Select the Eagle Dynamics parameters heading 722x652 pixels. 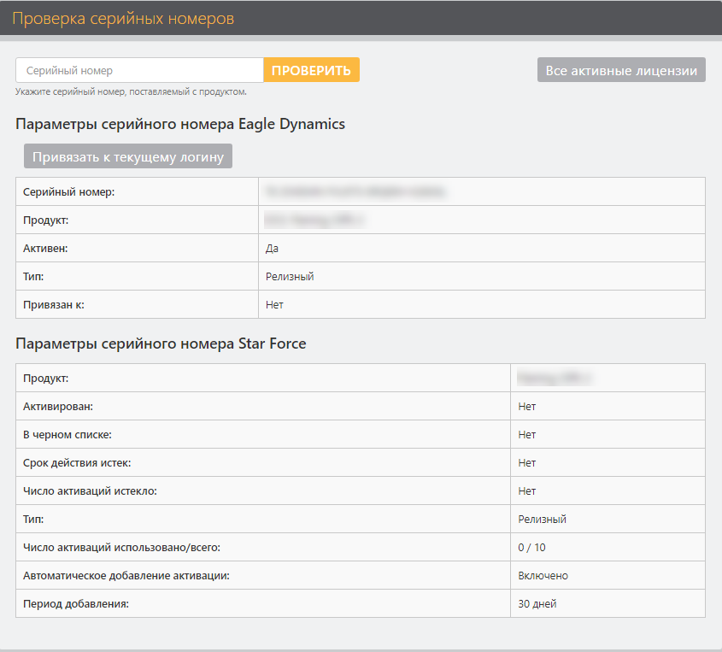180,124
